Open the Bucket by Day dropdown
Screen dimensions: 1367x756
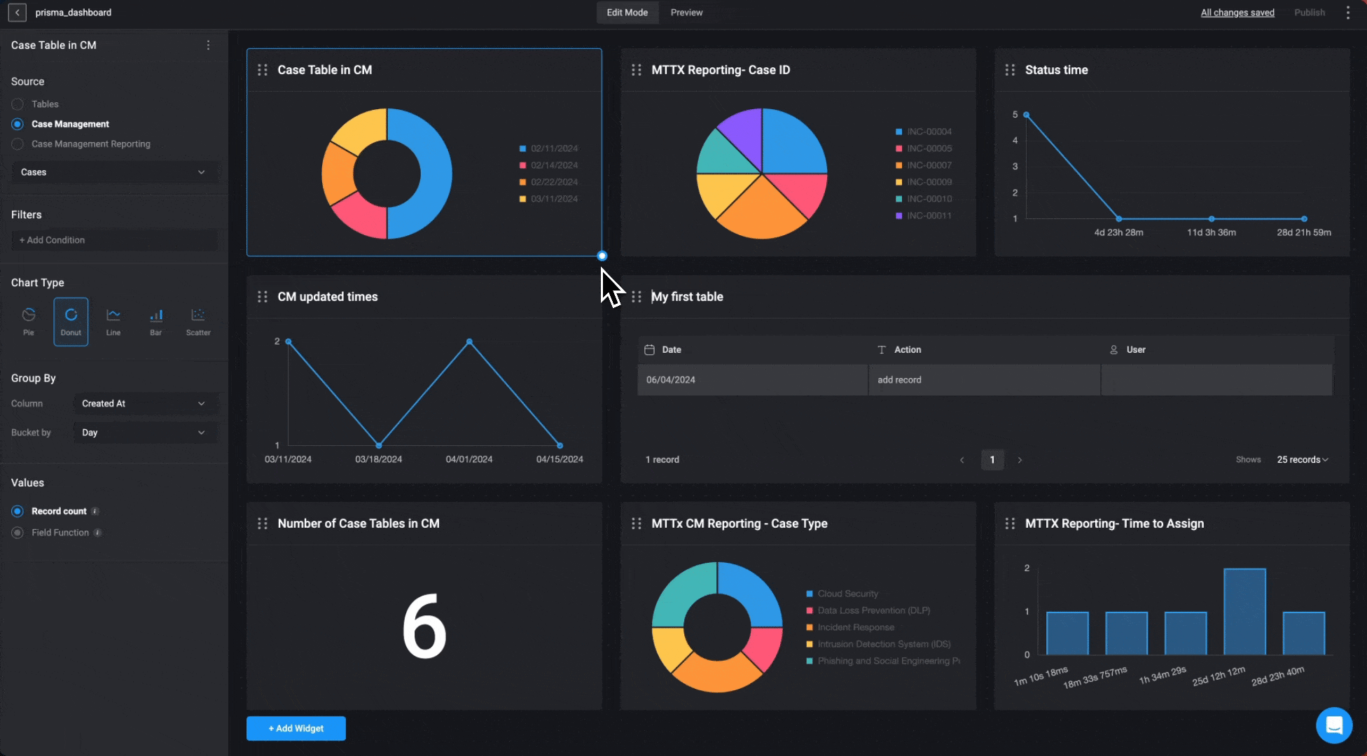point(144,433)
